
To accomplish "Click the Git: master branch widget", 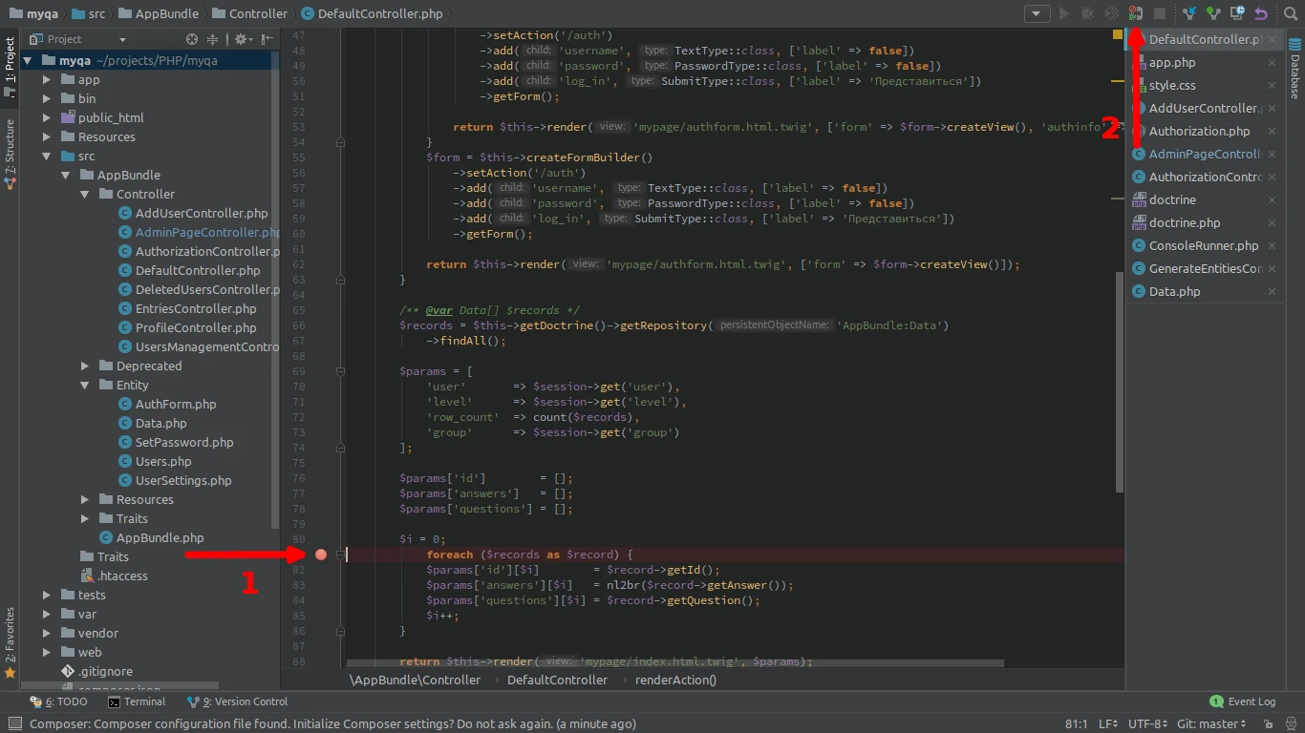I will coord(1212,723).
